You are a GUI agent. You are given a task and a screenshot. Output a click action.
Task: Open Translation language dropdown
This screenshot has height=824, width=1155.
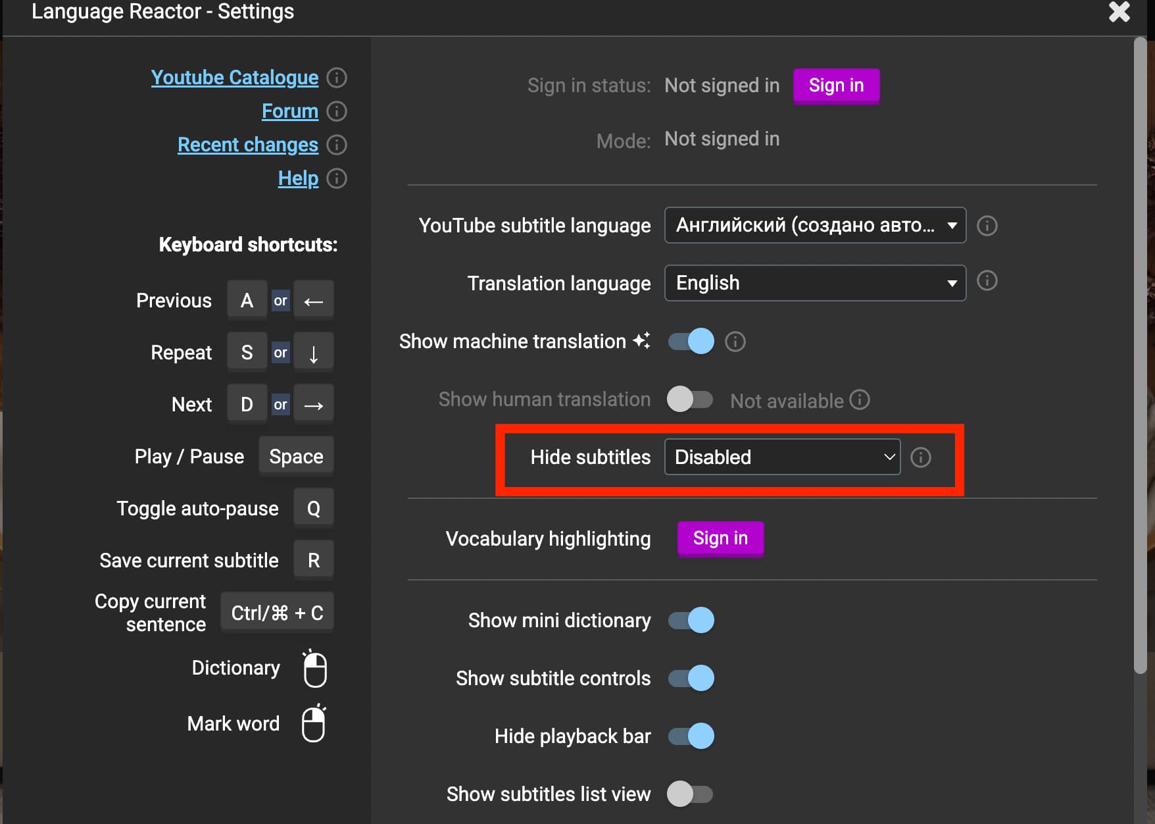tap(815, 283)
